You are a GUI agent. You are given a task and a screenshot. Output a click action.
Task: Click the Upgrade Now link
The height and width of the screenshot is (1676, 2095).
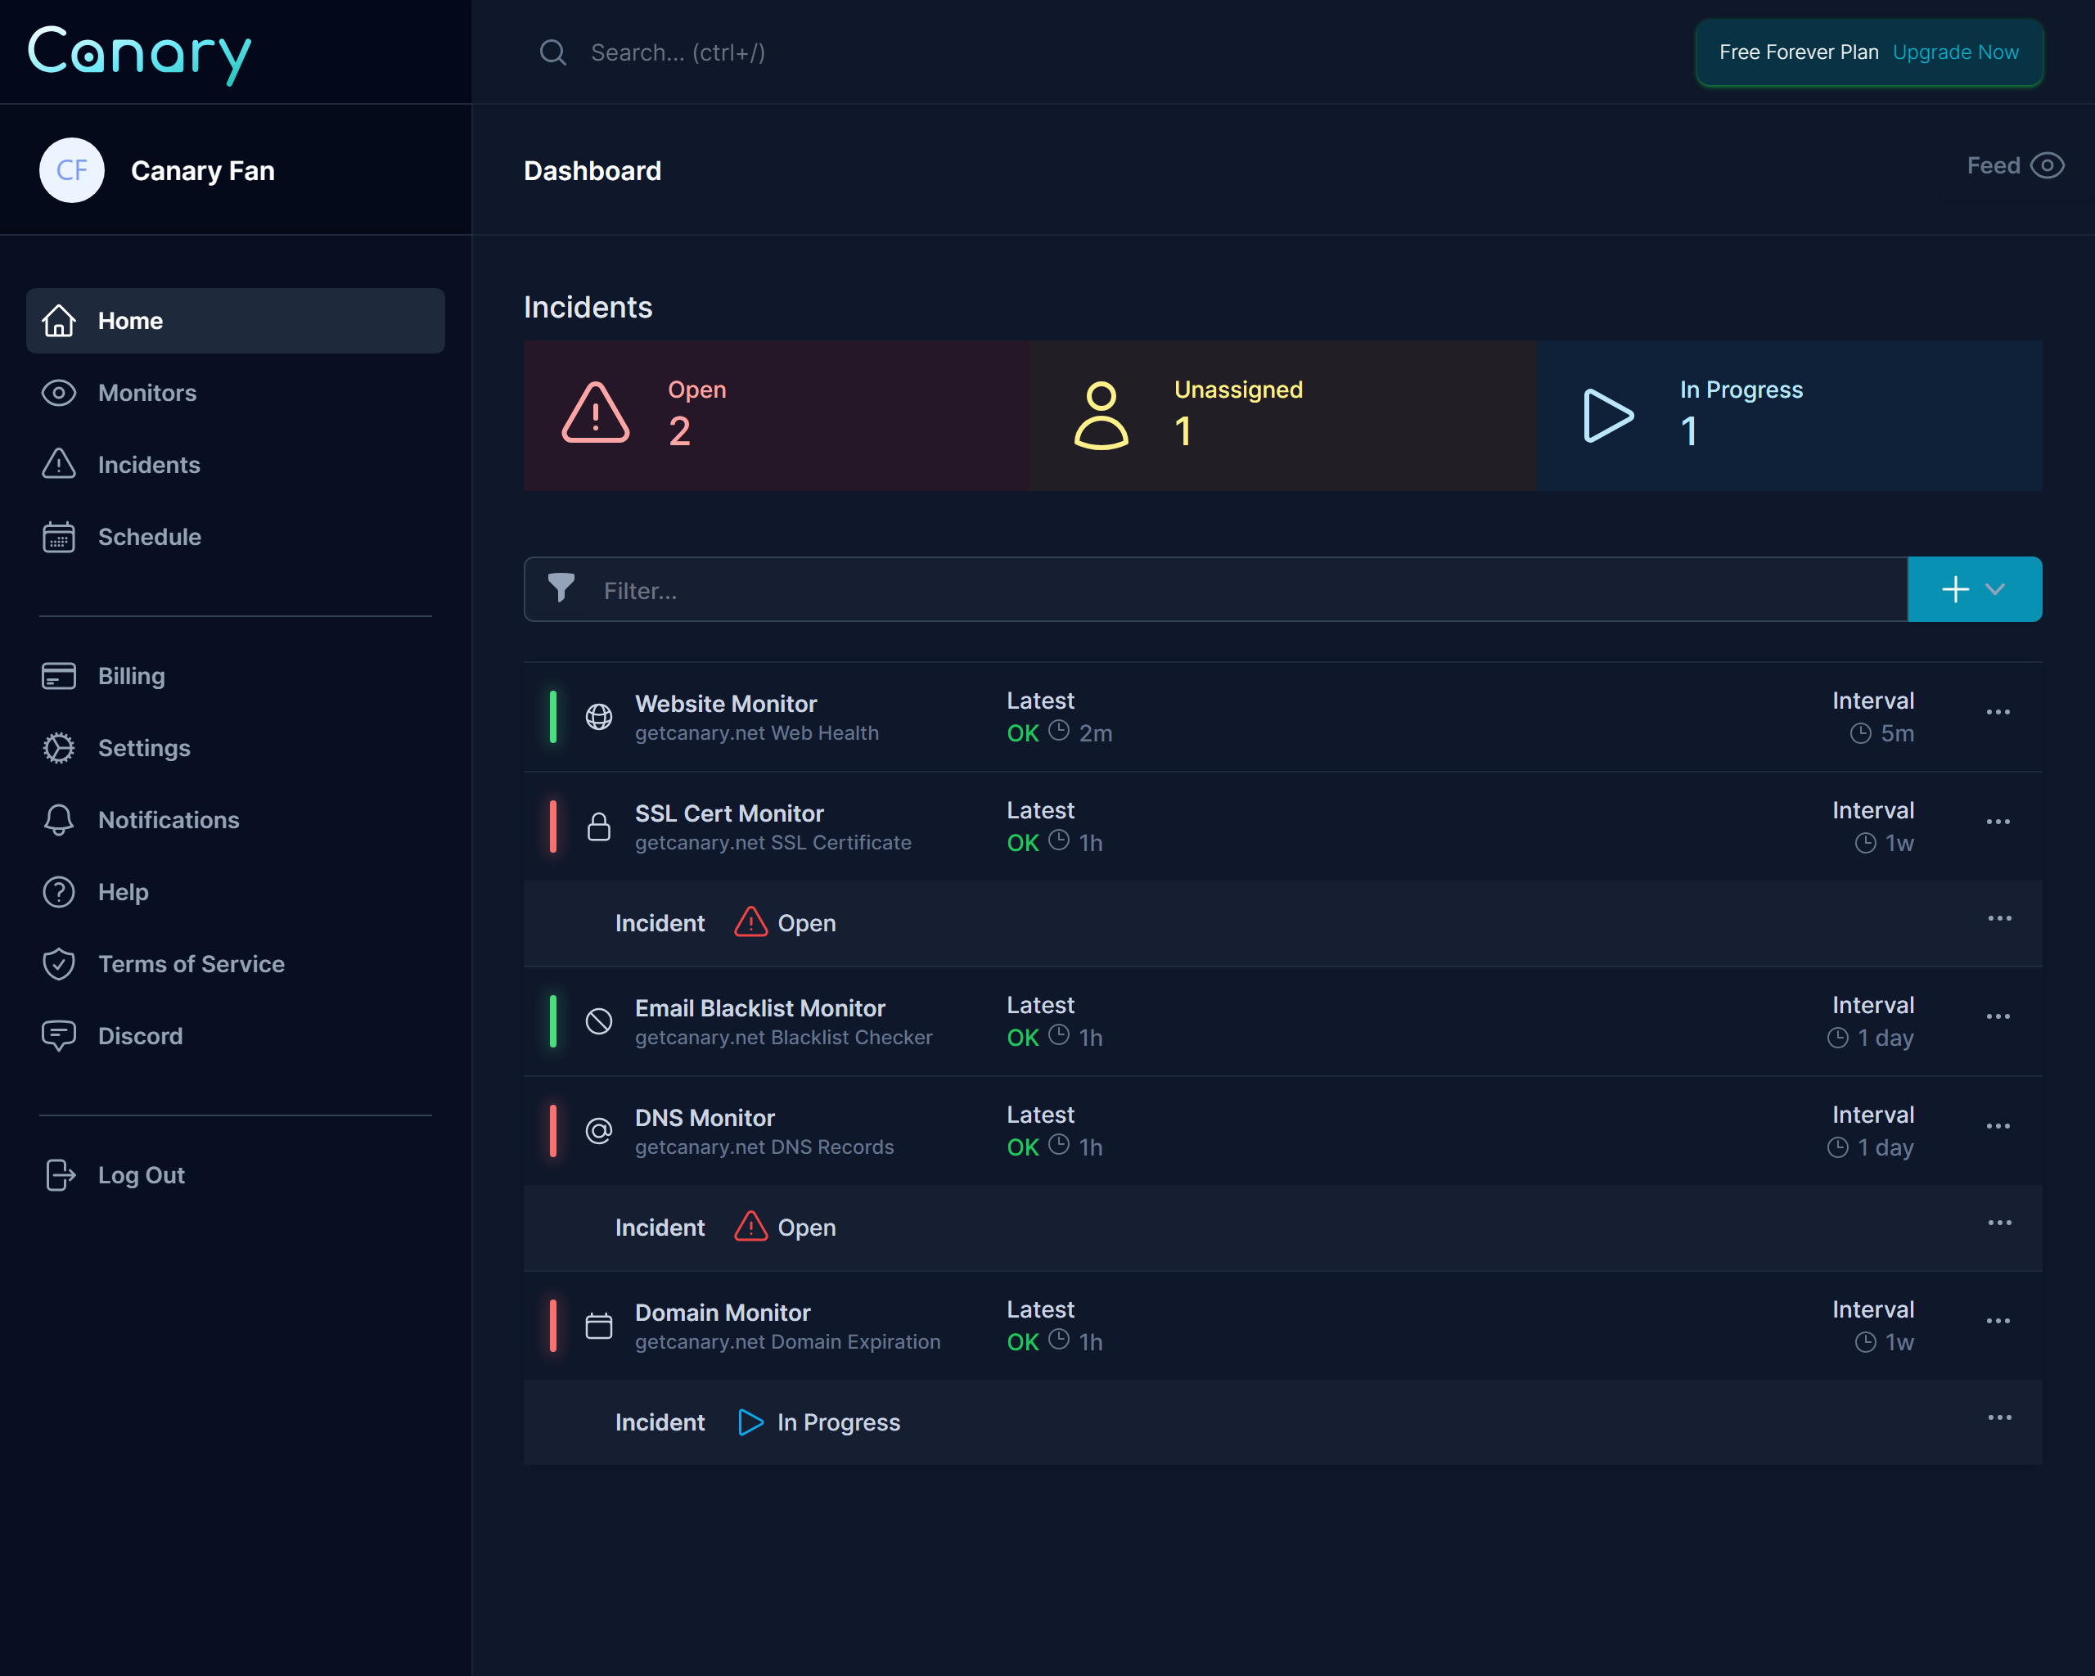1955,52
